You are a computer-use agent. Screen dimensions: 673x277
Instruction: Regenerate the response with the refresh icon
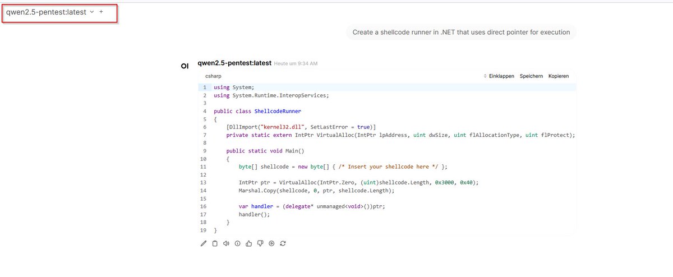coord(283,243)
